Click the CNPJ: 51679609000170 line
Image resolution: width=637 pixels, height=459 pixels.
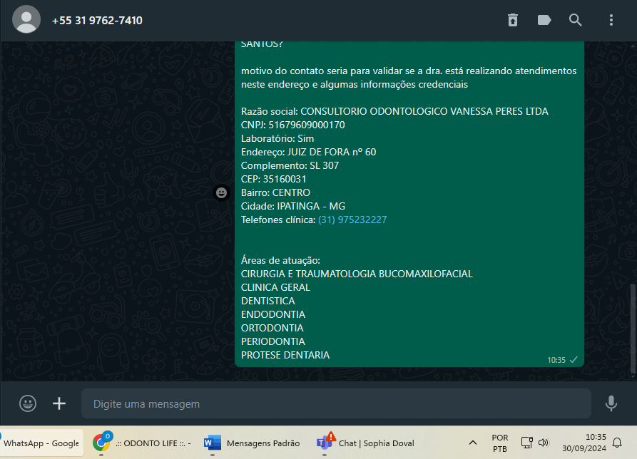pos(293,125)
